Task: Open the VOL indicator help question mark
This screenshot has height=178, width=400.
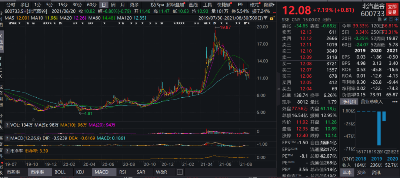Action: pos(7,125)
